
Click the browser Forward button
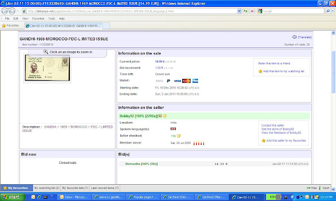click(12, 11)
